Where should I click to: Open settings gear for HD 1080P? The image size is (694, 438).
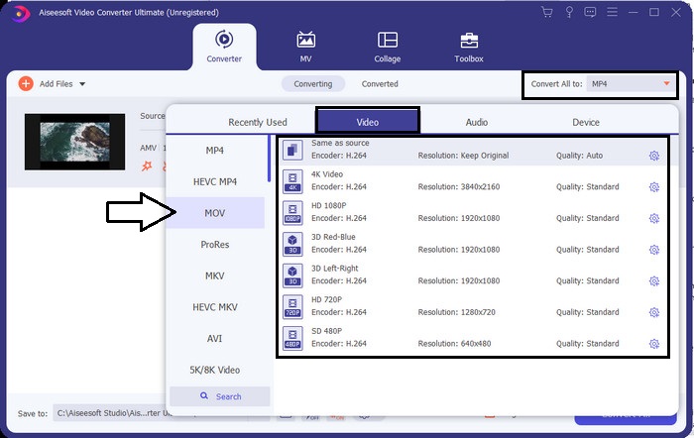point(654,219)
